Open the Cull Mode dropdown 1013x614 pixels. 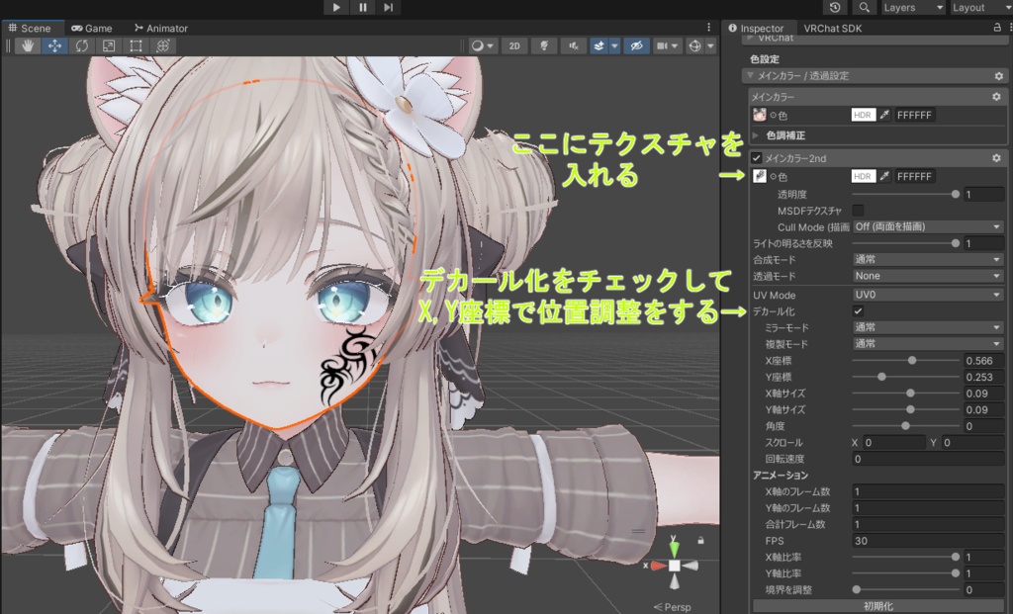pyautogui.click(x=927, y=226)
